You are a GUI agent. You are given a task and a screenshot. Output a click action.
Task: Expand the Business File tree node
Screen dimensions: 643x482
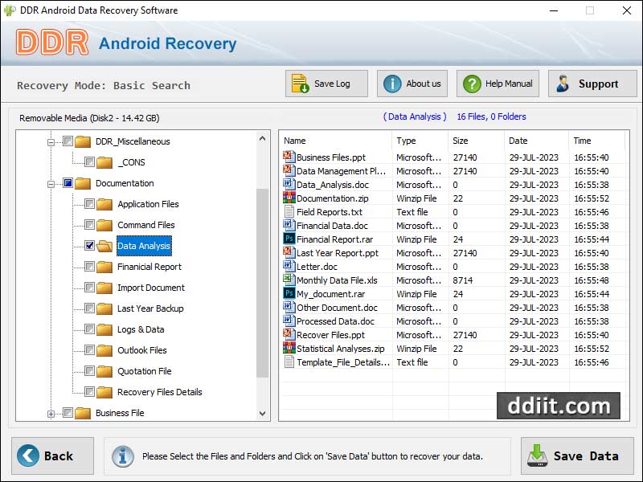tap(50, 413)
